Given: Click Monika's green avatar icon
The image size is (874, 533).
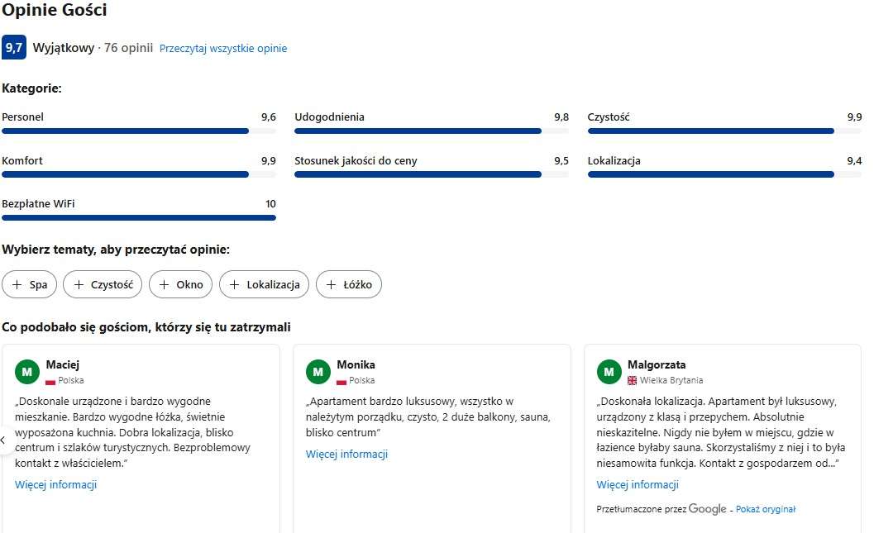Looking at the screenshot, I should [318, 373].
